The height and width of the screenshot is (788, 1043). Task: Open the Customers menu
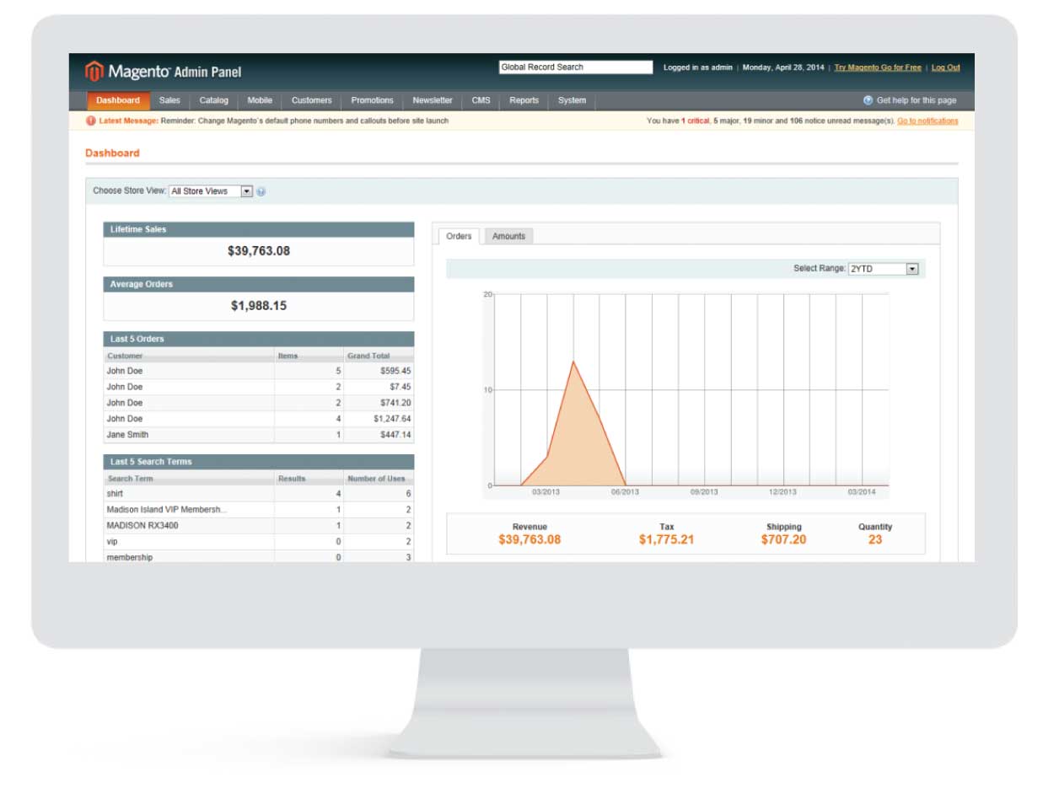(x=312, y=100)
